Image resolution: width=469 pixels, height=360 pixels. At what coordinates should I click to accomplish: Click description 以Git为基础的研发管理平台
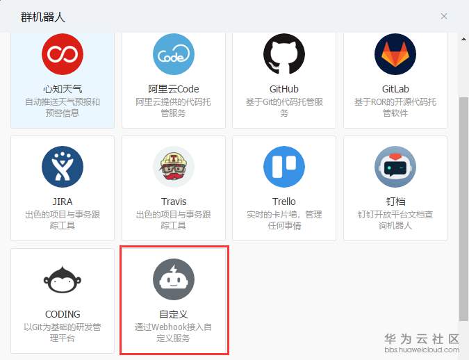pos(63,332)
